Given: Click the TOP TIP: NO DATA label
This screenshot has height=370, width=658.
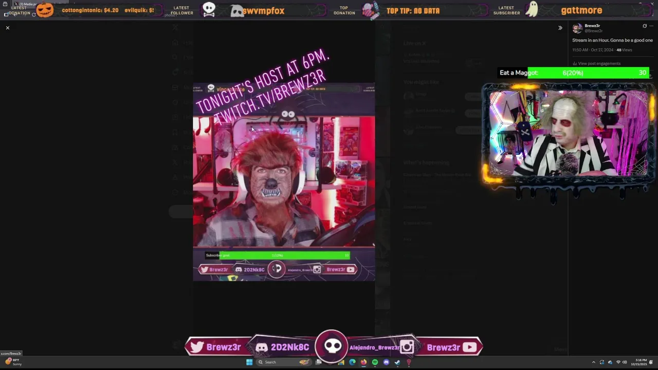Looking at the screenshot, I should 413,10.
